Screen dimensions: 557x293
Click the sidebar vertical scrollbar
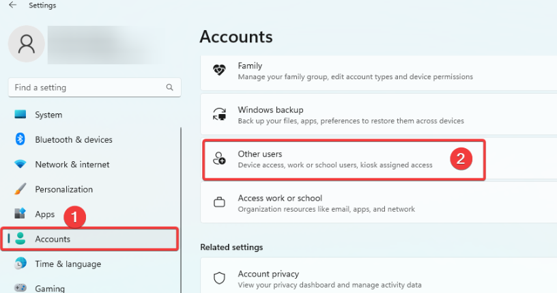182,205
